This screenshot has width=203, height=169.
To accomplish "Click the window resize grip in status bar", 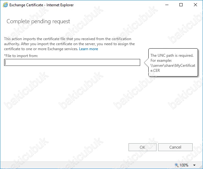I will pyautogui.click(x=201, y=167).
